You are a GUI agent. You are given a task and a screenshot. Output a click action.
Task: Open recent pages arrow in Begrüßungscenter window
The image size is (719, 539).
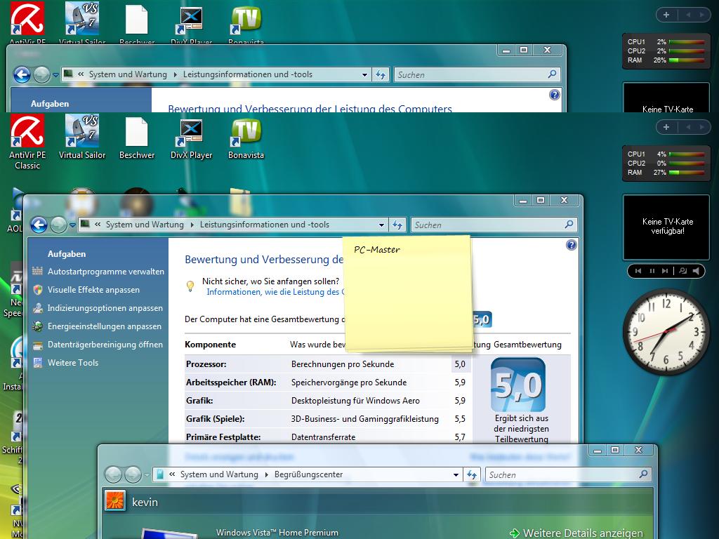pyautogui.click(x=147, y=475)
